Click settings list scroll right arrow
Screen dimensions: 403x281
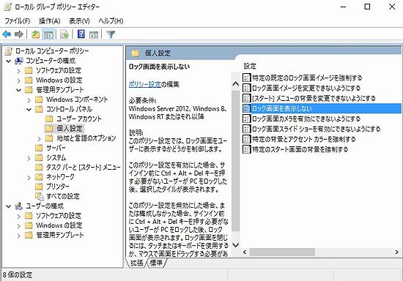tap(397, 252)
